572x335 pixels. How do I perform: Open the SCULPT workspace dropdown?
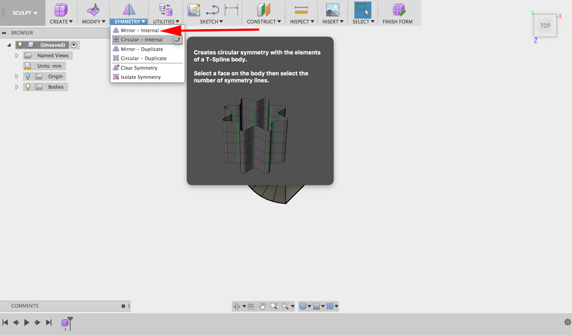tap(25, 13)
